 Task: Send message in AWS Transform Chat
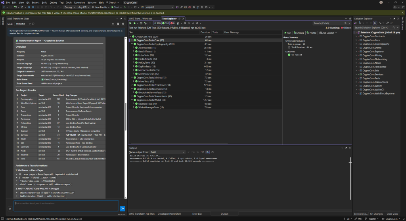click(x=123, y=208)
